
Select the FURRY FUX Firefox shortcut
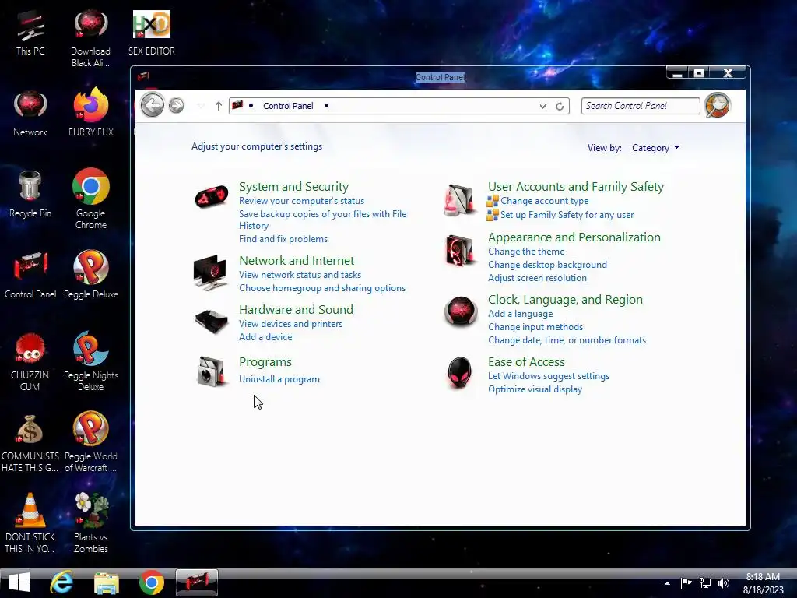91,112
